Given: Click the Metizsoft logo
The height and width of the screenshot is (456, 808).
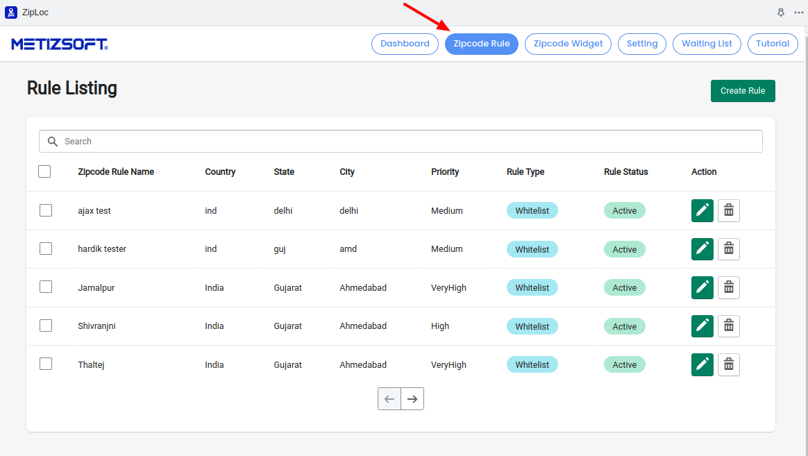Looking at the screenshot, I should tap(60, 44).
